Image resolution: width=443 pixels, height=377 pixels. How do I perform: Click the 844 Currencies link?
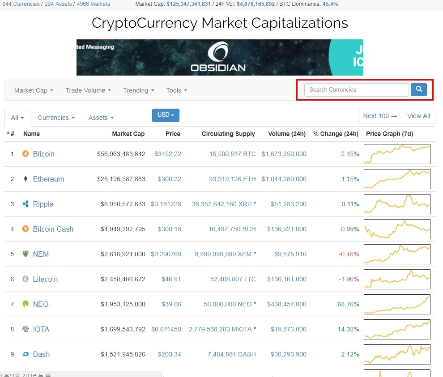pos(21,4)
